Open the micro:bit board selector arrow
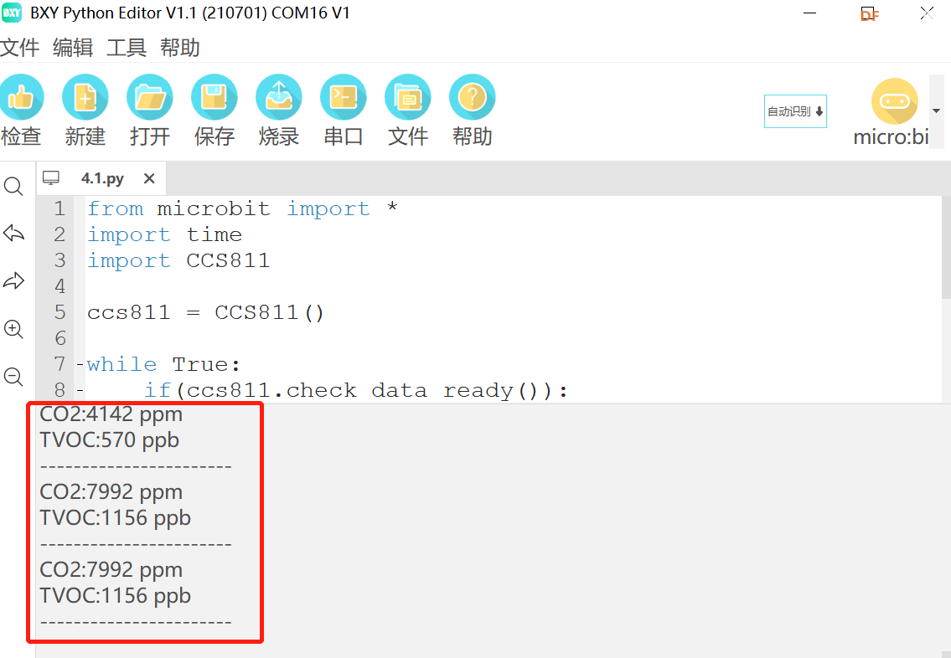The height and width of the screenshot is (658, 951). click(937, 111)
